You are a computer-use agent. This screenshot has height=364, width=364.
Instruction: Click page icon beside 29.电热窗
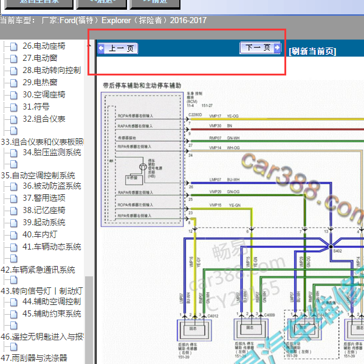pos(14,83)
